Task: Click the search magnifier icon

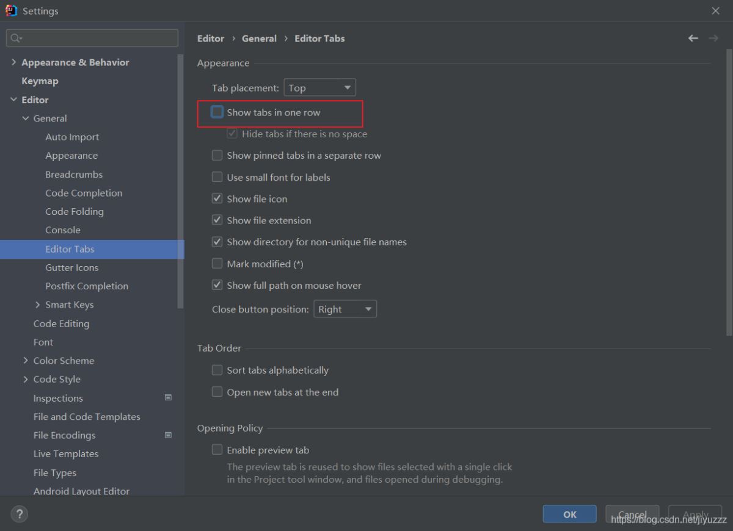Action: (x=15, y=38)
